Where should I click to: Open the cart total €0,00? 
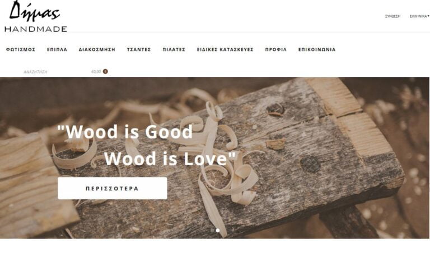click(96, 71)
